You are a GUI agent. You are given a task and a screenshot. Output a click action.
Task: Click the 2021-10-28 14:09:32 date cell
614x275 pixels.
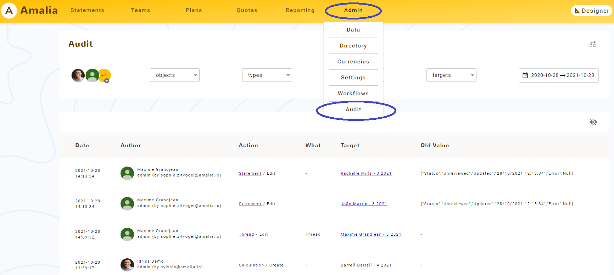coord(88,234)
